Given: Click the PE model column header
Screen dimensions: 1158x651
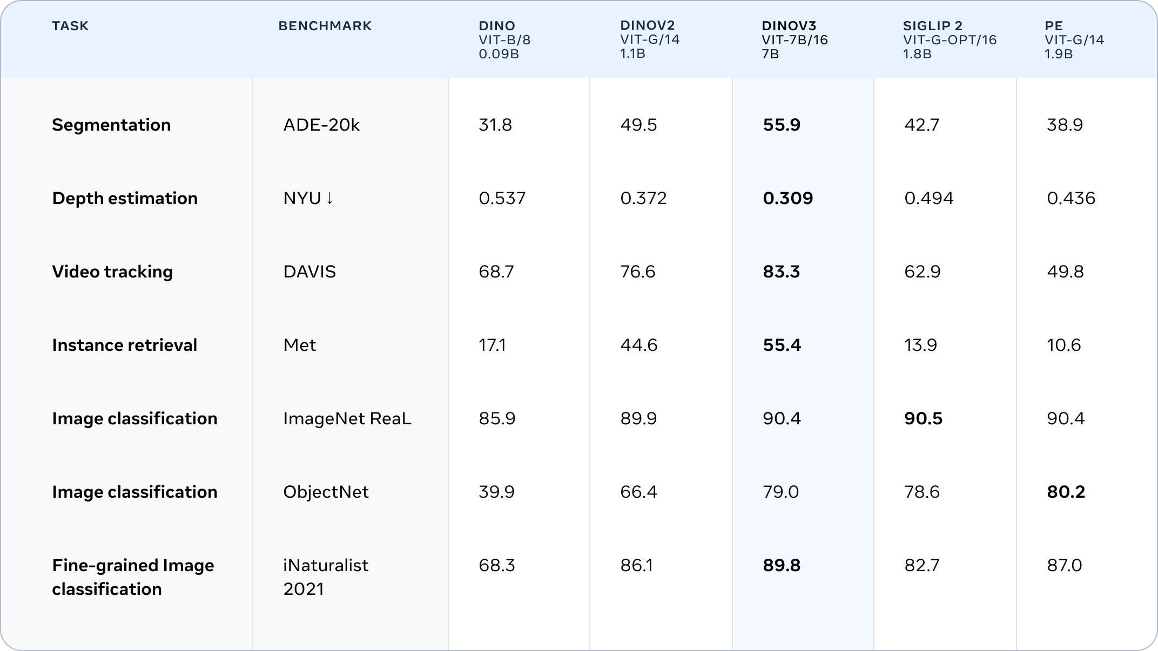Looking at the screenshot, I should pyautogui.click(x=1054, y=26).
